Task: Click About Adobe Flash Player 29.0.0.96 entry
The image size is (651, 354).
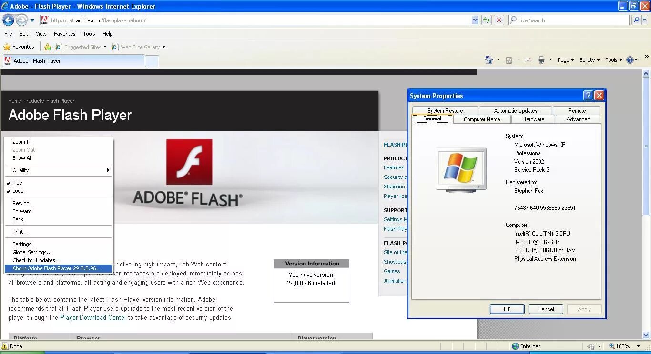Action: pos(58,268)
